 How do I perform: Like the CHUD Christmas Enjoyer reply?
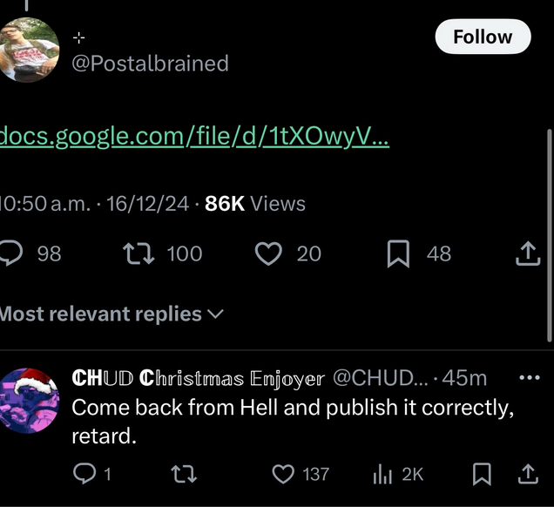click(283, 474)
